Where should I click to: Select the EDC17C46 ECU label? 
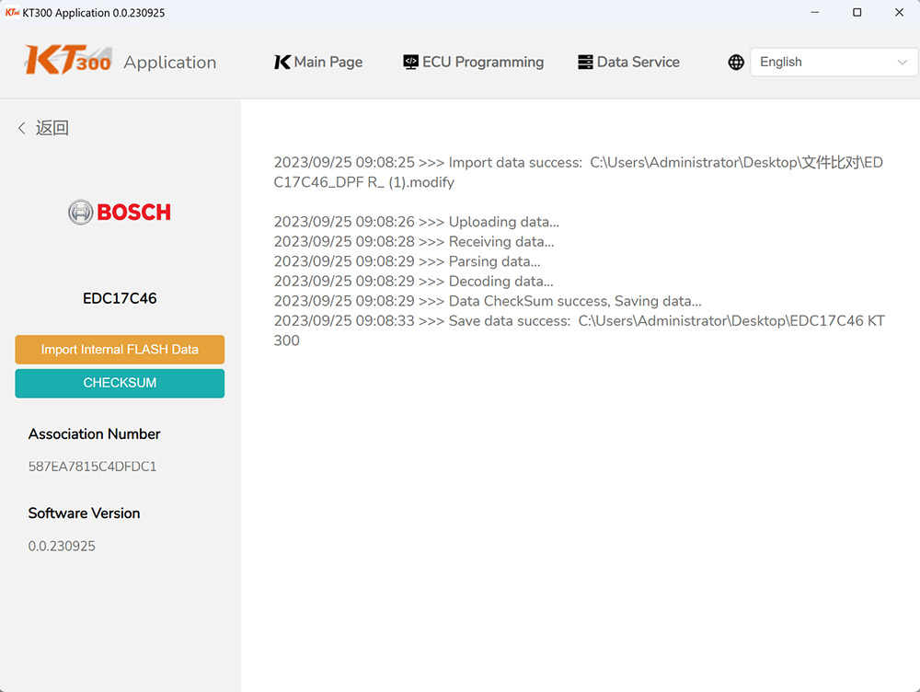pos(120,298)
